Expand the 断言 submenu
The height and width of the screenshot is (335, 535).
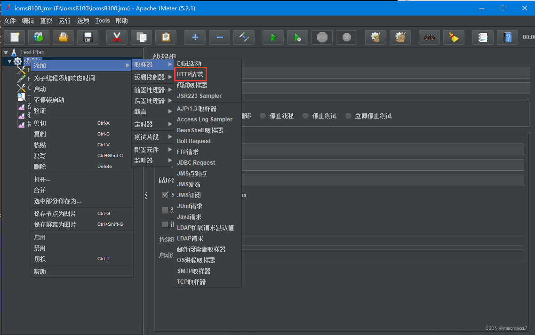point(153,112)
